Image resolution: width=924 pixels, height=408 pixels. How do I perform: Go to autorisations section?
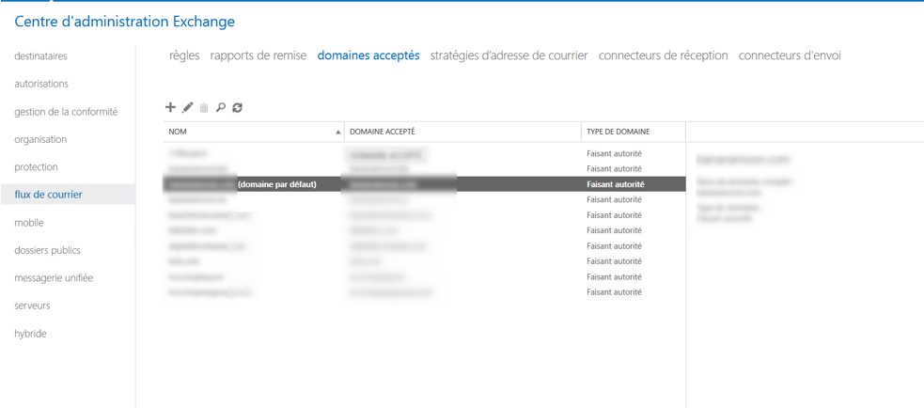(41, 84)
